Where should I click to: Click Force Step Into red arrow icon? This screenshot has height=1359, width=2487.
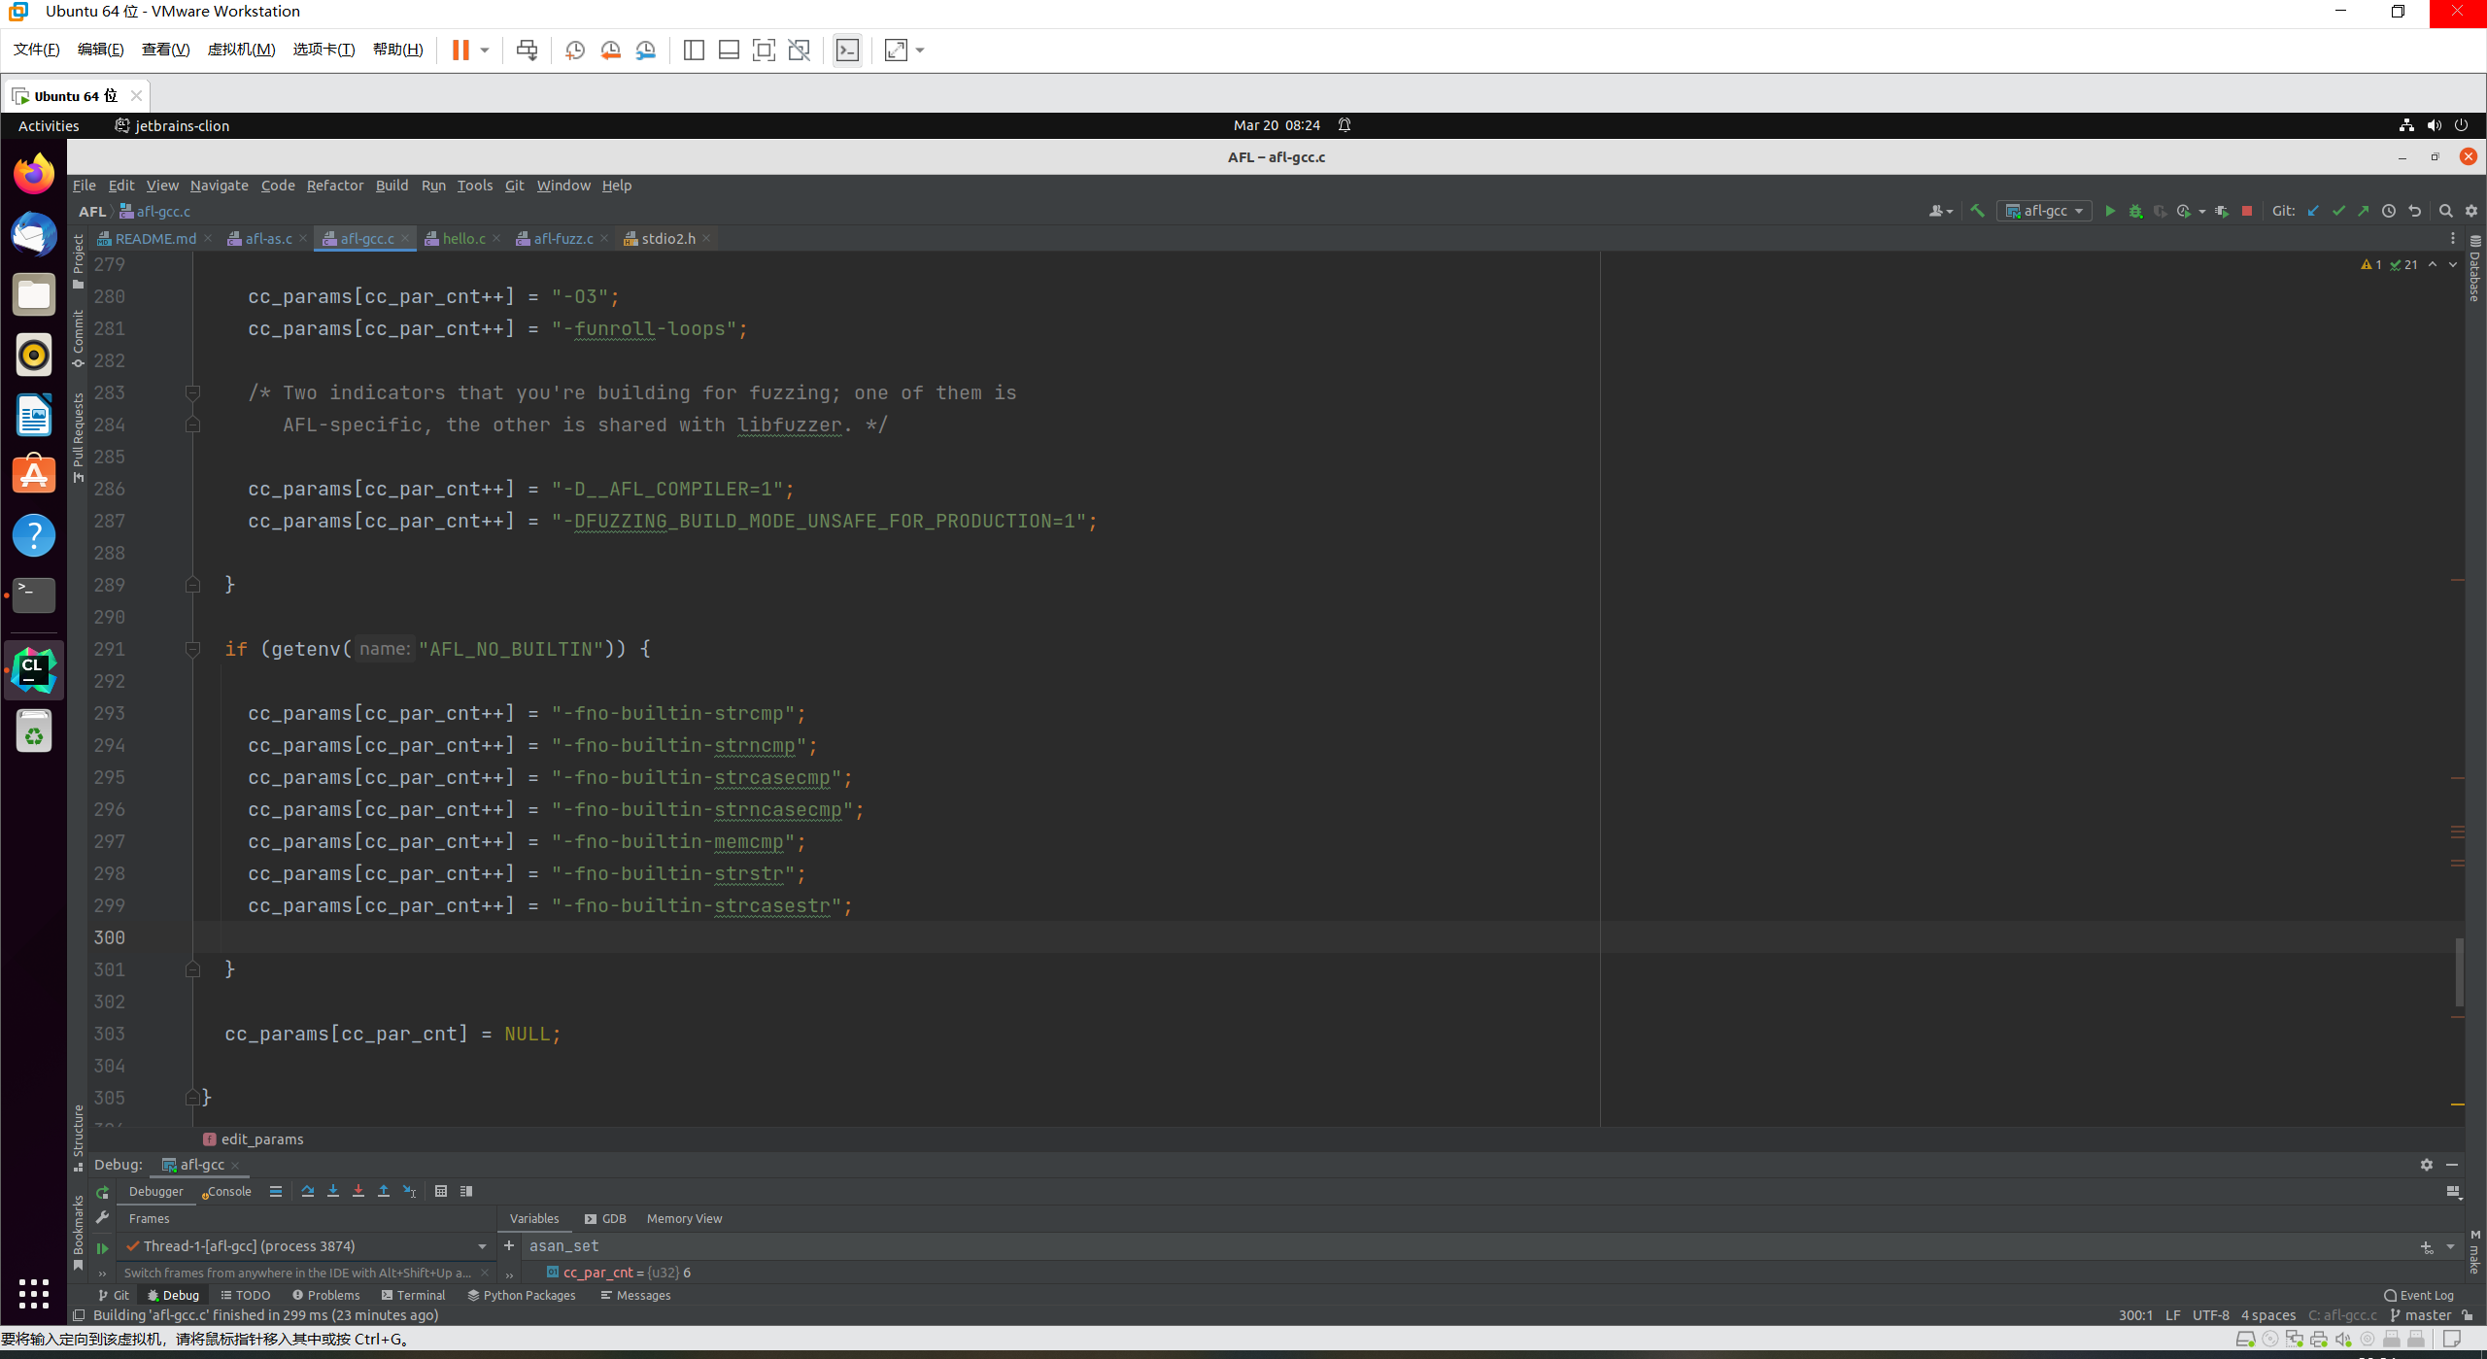358,1191
